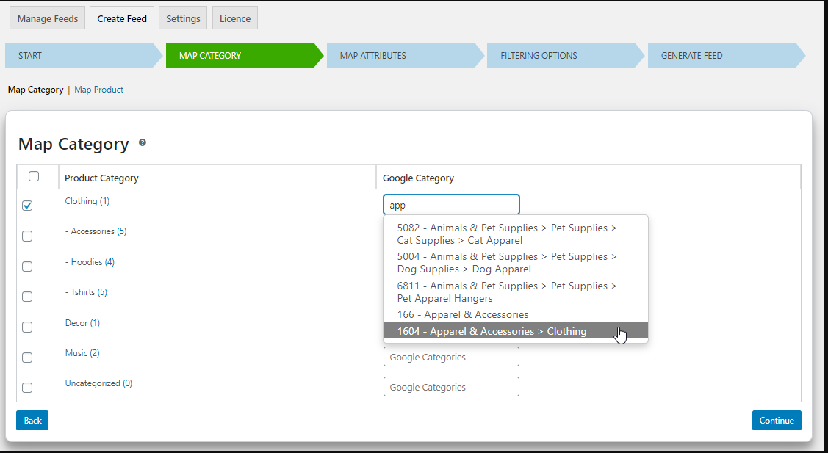Enable the Hoodies category checkbox
This screenshot has width=828, height=453.
click(27, 267)
